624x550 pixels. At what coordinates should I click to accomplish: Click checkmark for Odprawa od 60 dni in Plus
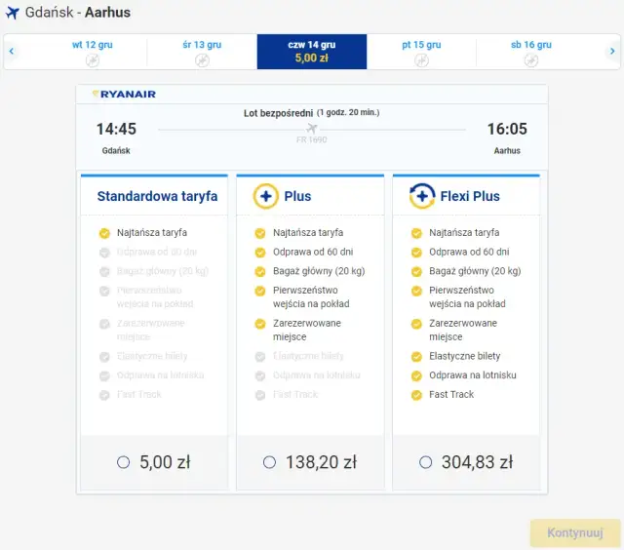tap(260, 253)
